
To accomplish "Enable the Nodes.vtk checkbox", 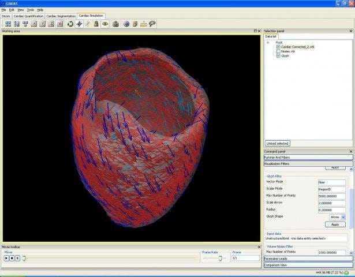I will tap(279, 51).
